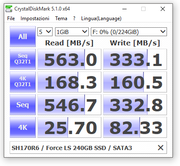
Task: Click the 4K write value 82.33
Action: pyautogui.click(x=135, y=127)
